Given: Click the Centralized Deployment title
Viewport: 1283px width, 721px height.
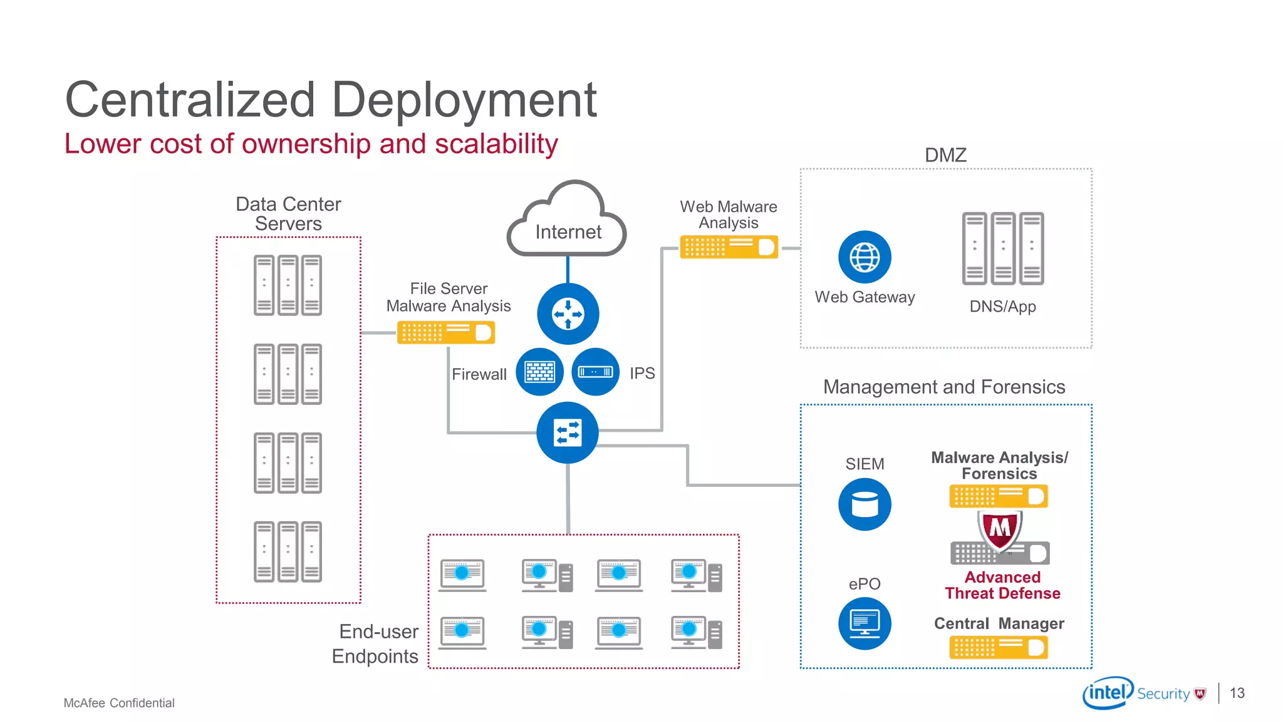Looking at the screenshot, I should pos(331,100).
